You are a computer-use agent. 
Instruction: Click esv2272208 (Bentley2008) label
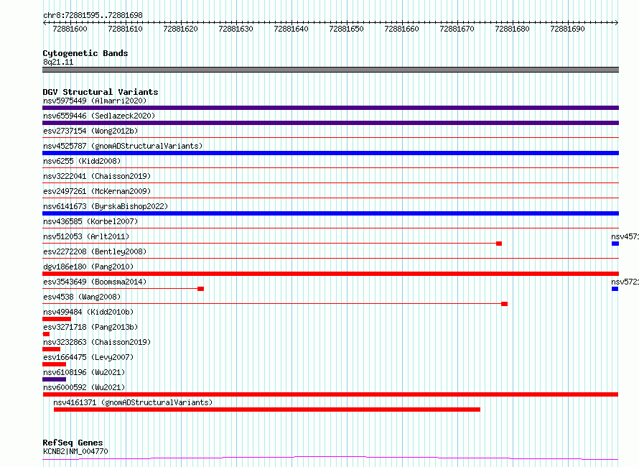(x=95, y=251)
